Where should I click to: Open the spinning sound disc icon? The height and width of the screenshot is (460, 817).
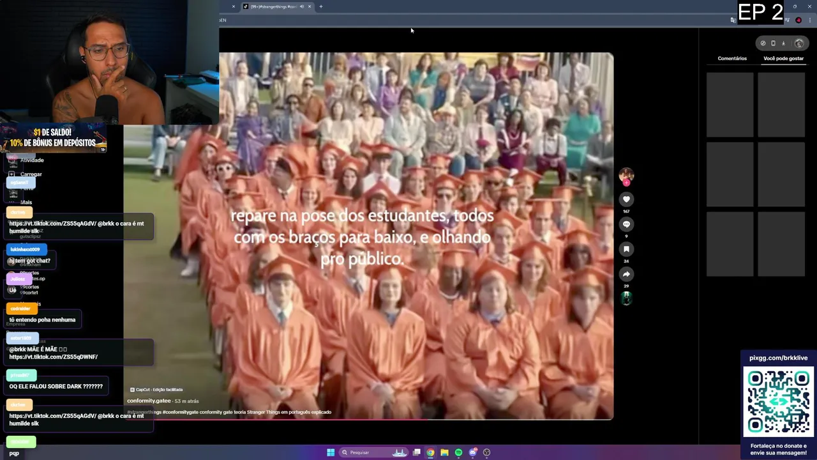(x=626, y=298)
